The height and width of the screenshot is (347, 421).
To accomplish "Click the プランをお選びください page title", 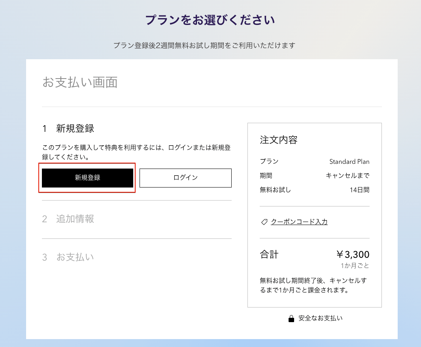I will (x=210, y=20).
